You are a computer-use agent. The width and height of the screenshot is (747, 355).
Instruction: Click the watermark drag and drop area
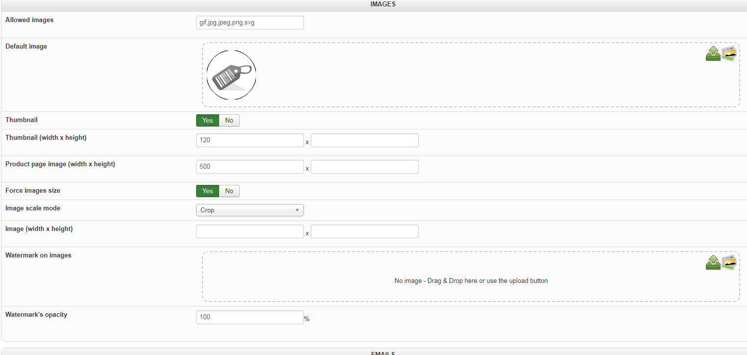tap(471, 281)
